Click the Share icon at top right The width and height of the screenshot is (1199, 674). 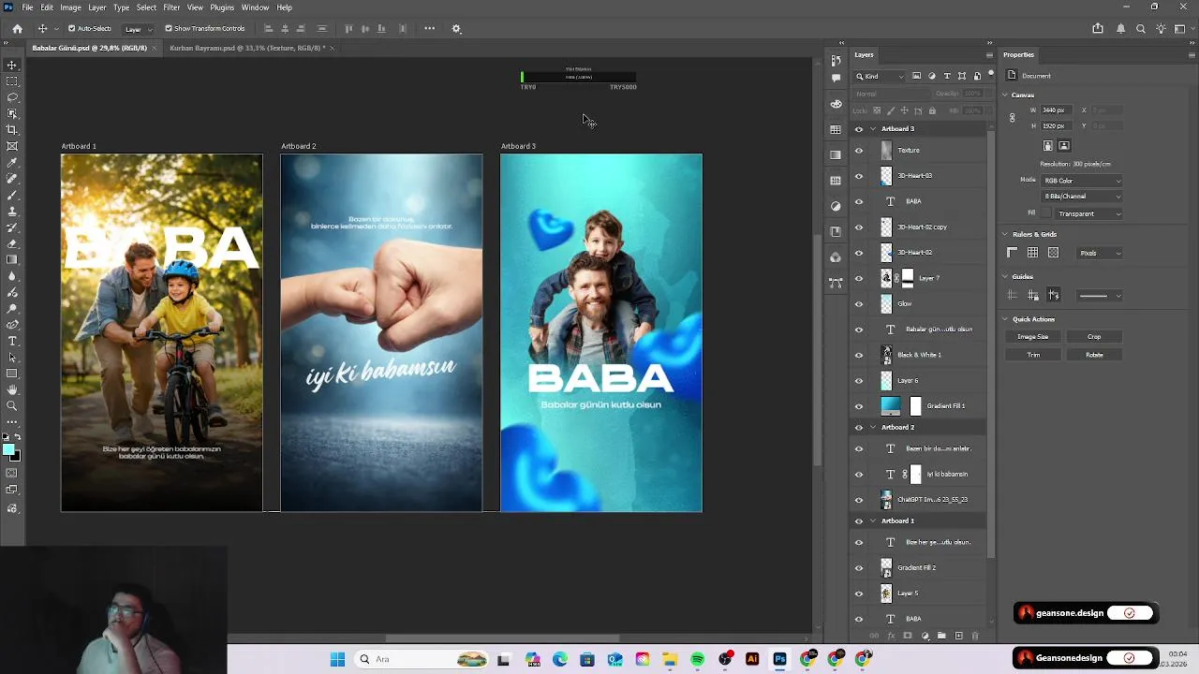1098,28
